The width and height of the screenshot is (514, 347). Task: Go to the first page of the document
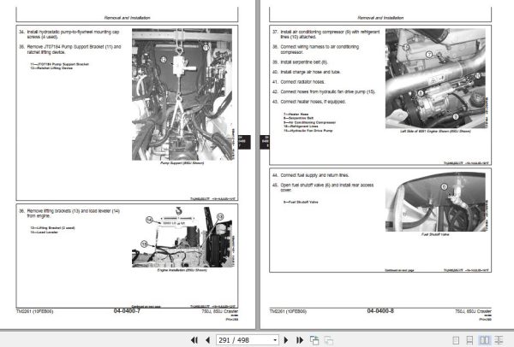(194, 340)
